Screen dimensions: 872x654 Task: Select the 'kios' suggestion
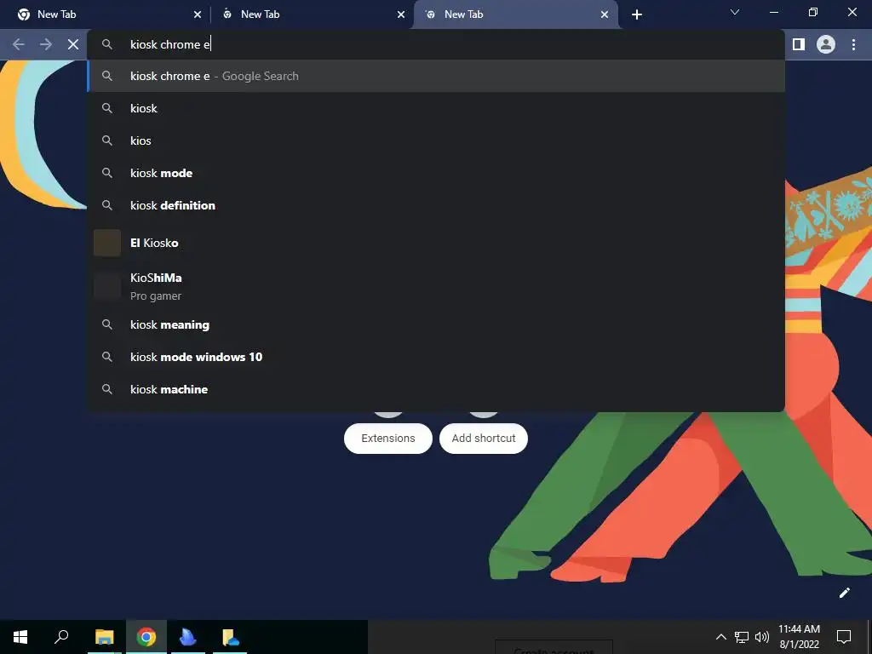pos(436,141)
